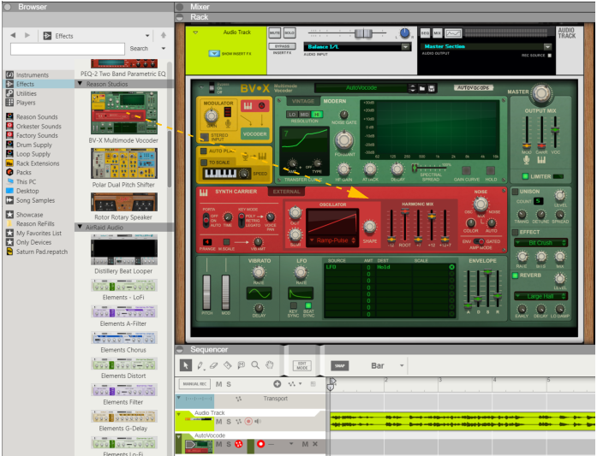
Task: Check the Rec Source box
Action: [x=549, y=56]
